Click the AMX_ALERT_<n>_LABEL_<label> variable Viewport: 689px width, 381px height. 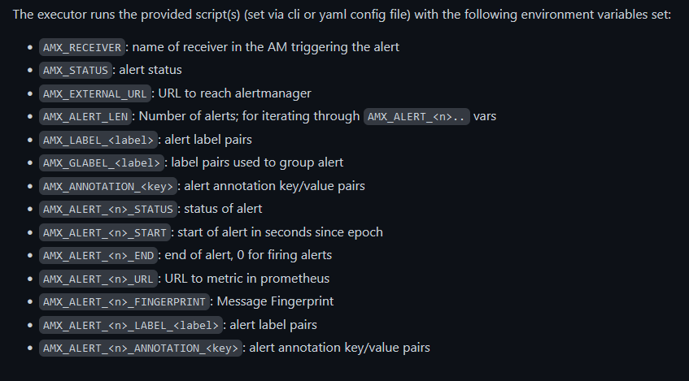pyautogui.click(x=129, y=325)
